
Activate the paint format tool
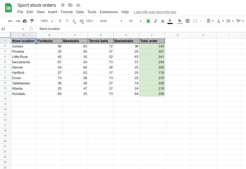coord(32,21)
